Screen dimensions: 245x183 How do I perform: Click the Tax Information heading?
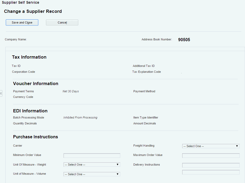[x=29, y=57]
